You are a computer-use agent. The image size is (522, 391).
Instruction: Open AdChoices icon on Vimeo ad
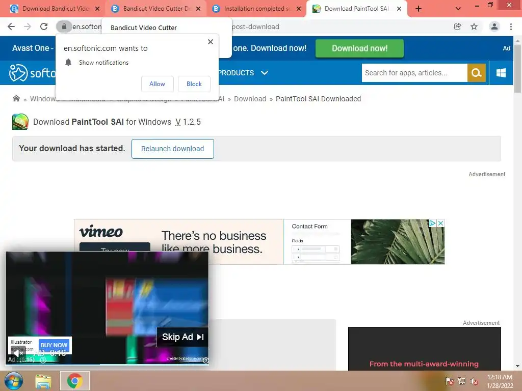(x=432, y=223)
